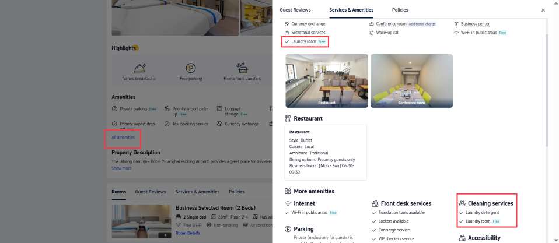Open the Conference room photo thumbnail
This screenshot has height=243, width=559.
[x=411, y=81]
